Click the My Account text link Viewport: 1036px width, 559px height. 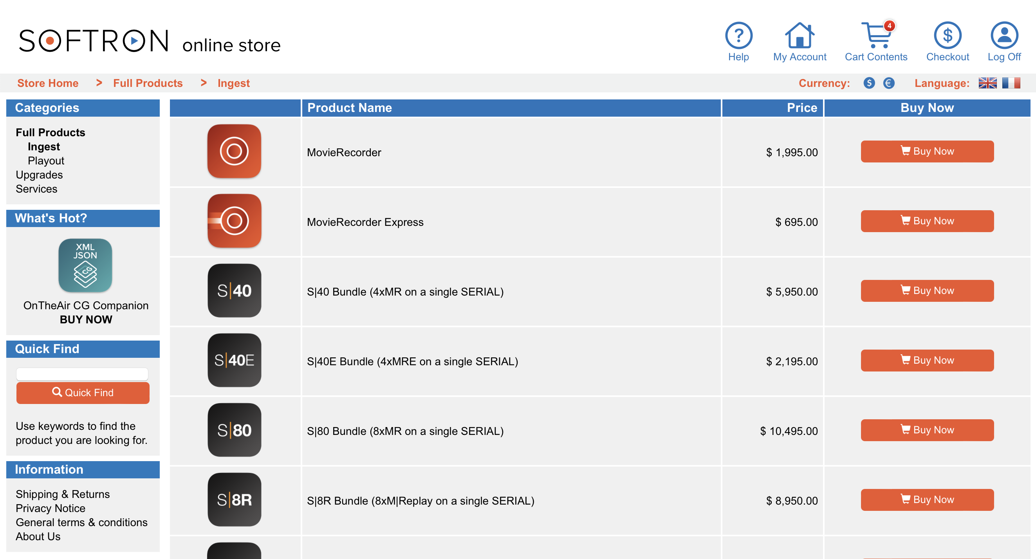800,57
